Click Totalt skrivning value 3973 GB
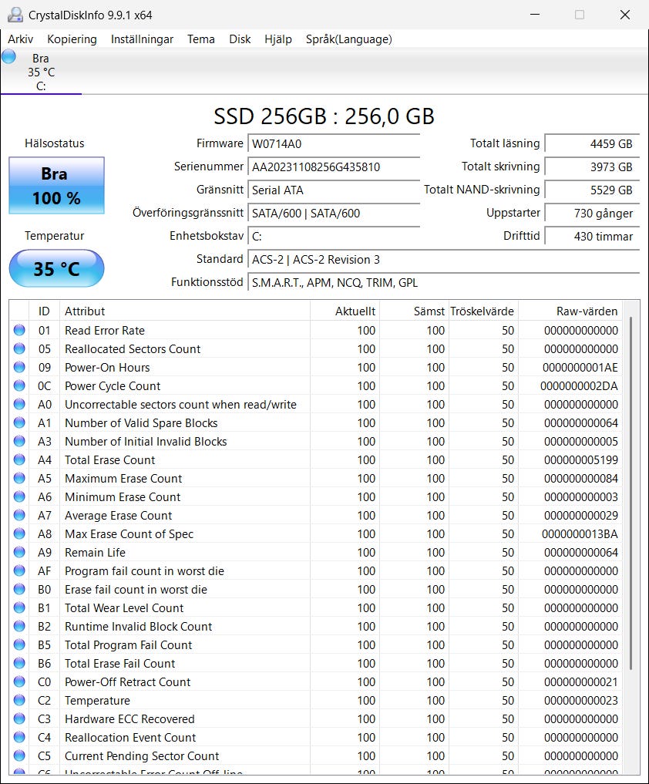The height and width of the screenshot is (784, 649). pyautogui.click(x=592, y=167)
